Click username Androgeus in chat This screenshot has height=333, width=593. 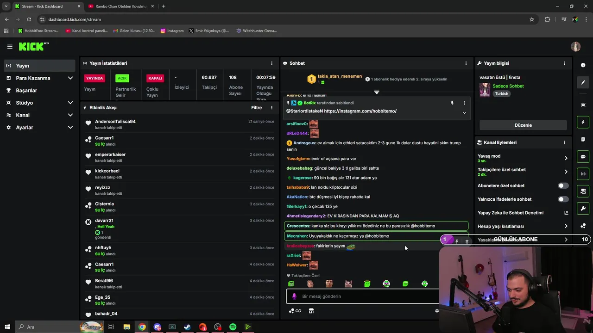pyautogui.click(x=304, y=143)
